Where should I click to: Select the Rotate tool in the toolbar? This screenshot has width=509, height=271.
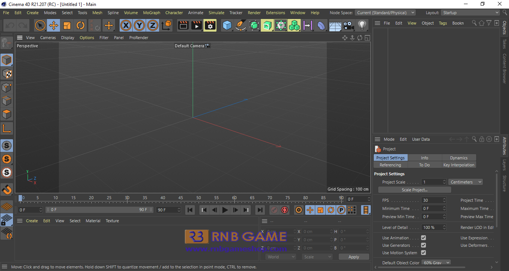point(80,25)
